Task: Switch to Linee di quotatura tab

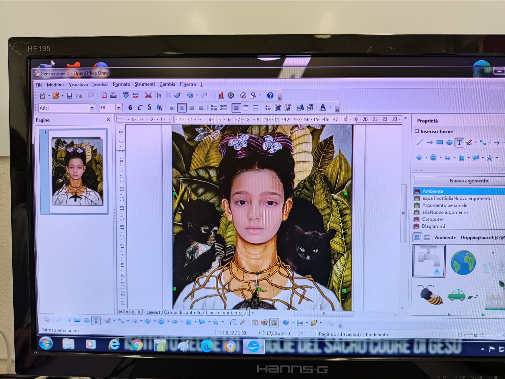Action: click(224, 313)
